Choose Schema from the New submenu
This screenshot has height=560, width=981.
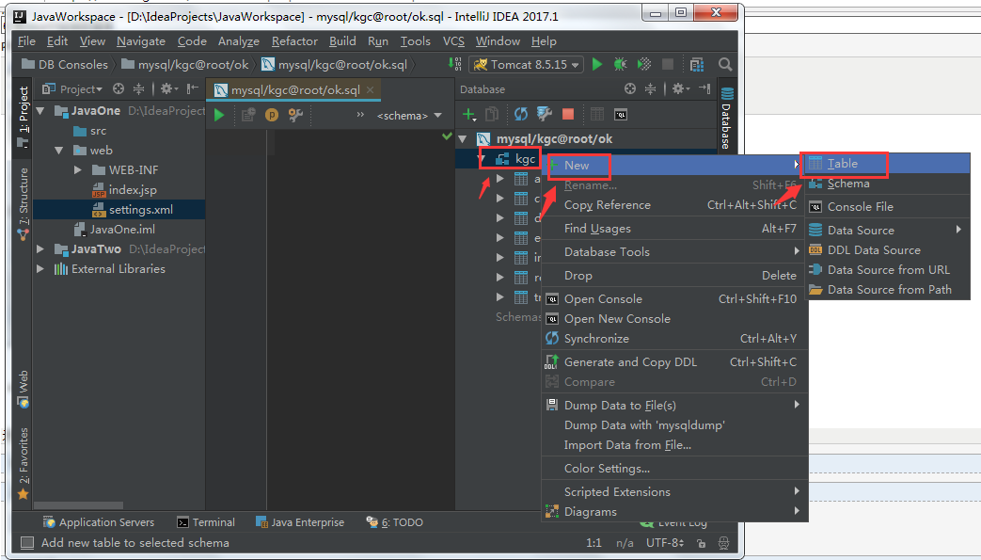[887, 184]
